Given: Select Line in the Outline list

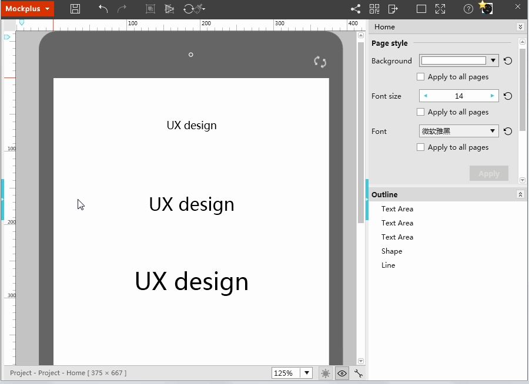Looking at the screenshot, I should point(388,265).
